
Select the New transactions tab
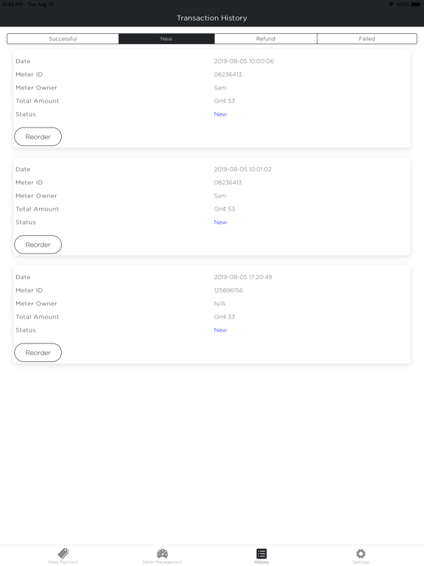click(x=166, y=38)
